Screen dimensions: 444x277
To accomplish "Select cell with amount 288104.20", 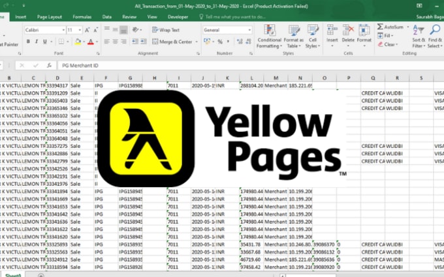I will 251,85.
